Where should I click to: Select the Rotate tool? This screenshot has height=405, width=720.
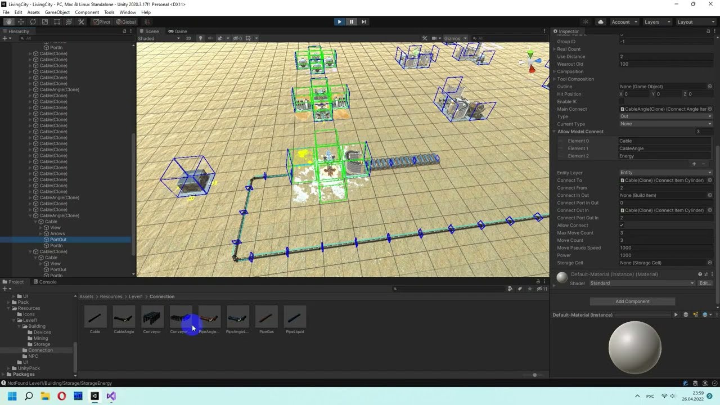point(33,22)
